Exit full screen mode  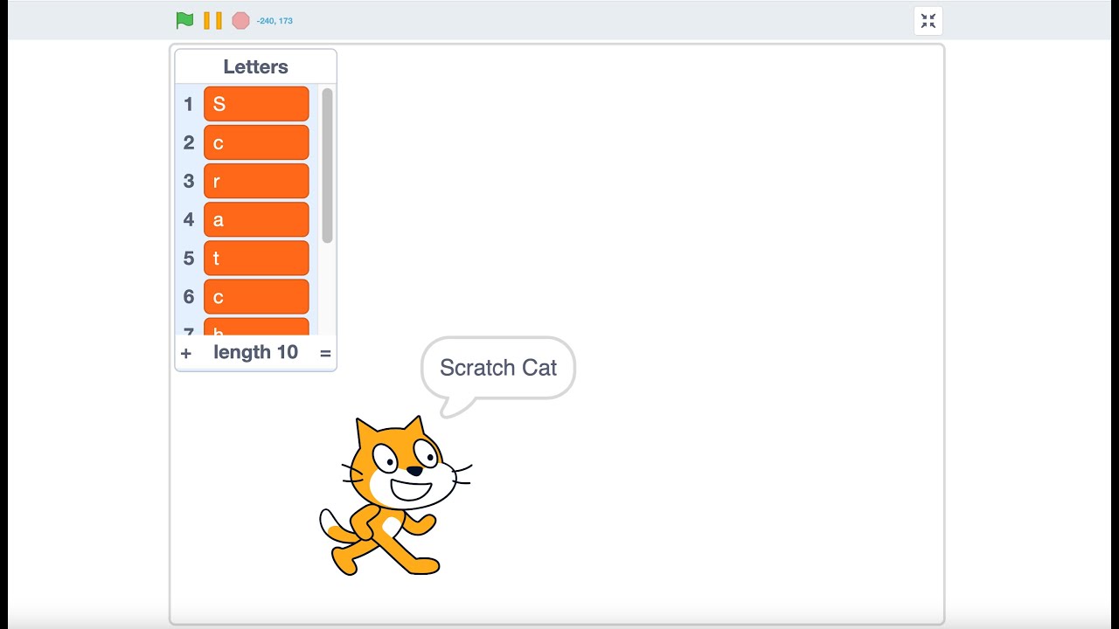[928, 21]
